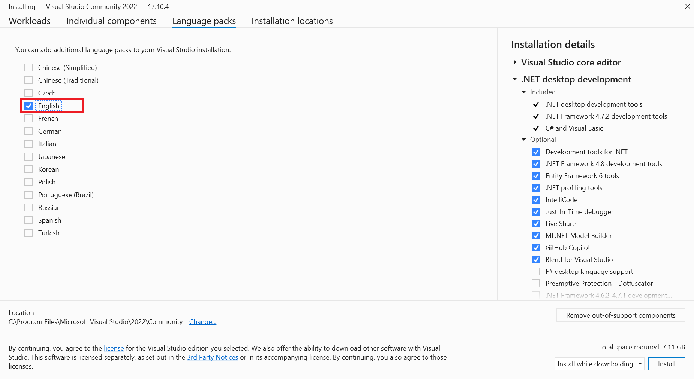This screenshot has height=379, width=694.
Task: Disable the Live Share component
Action: [x=536, y=224]
